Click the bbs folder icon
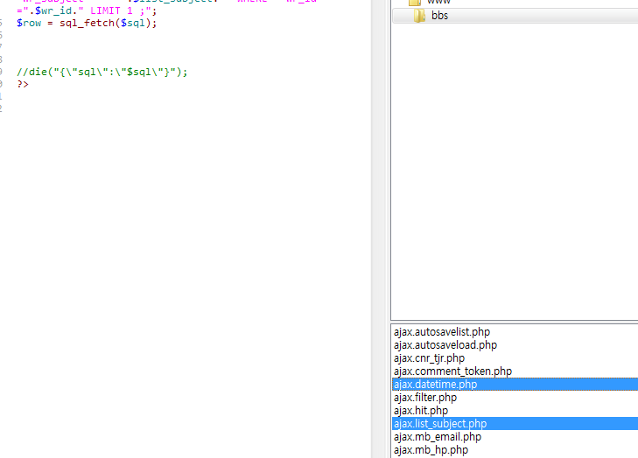This screenshot has height=458, width=638. coord(419,17)
